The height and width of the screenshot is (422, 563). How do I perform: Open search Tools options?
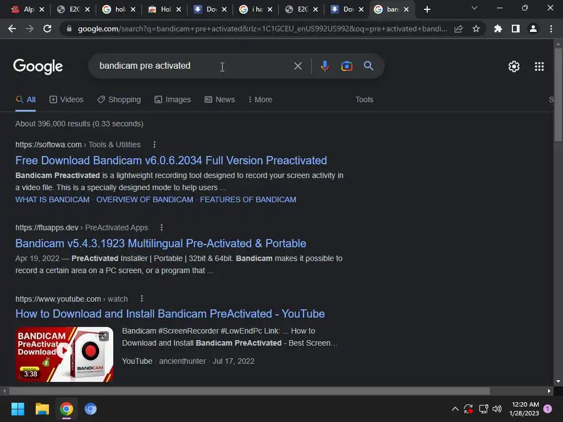pos(364,100)
